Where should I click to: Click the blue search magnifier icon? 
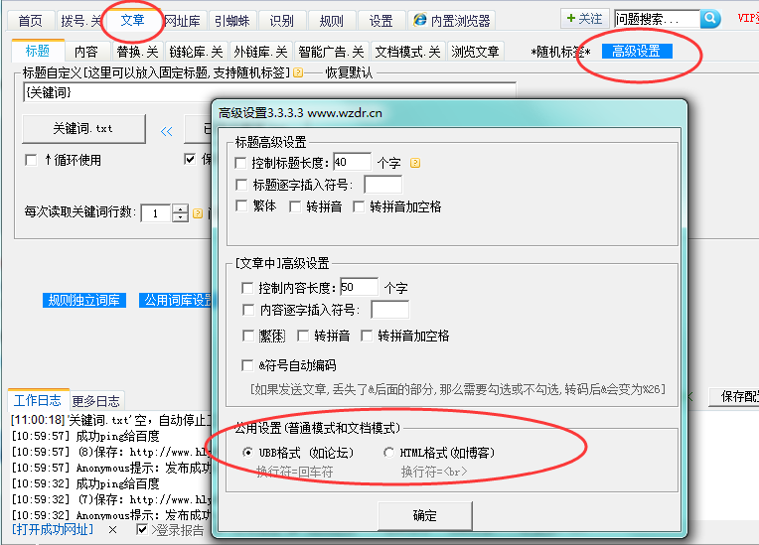[710, 19]
